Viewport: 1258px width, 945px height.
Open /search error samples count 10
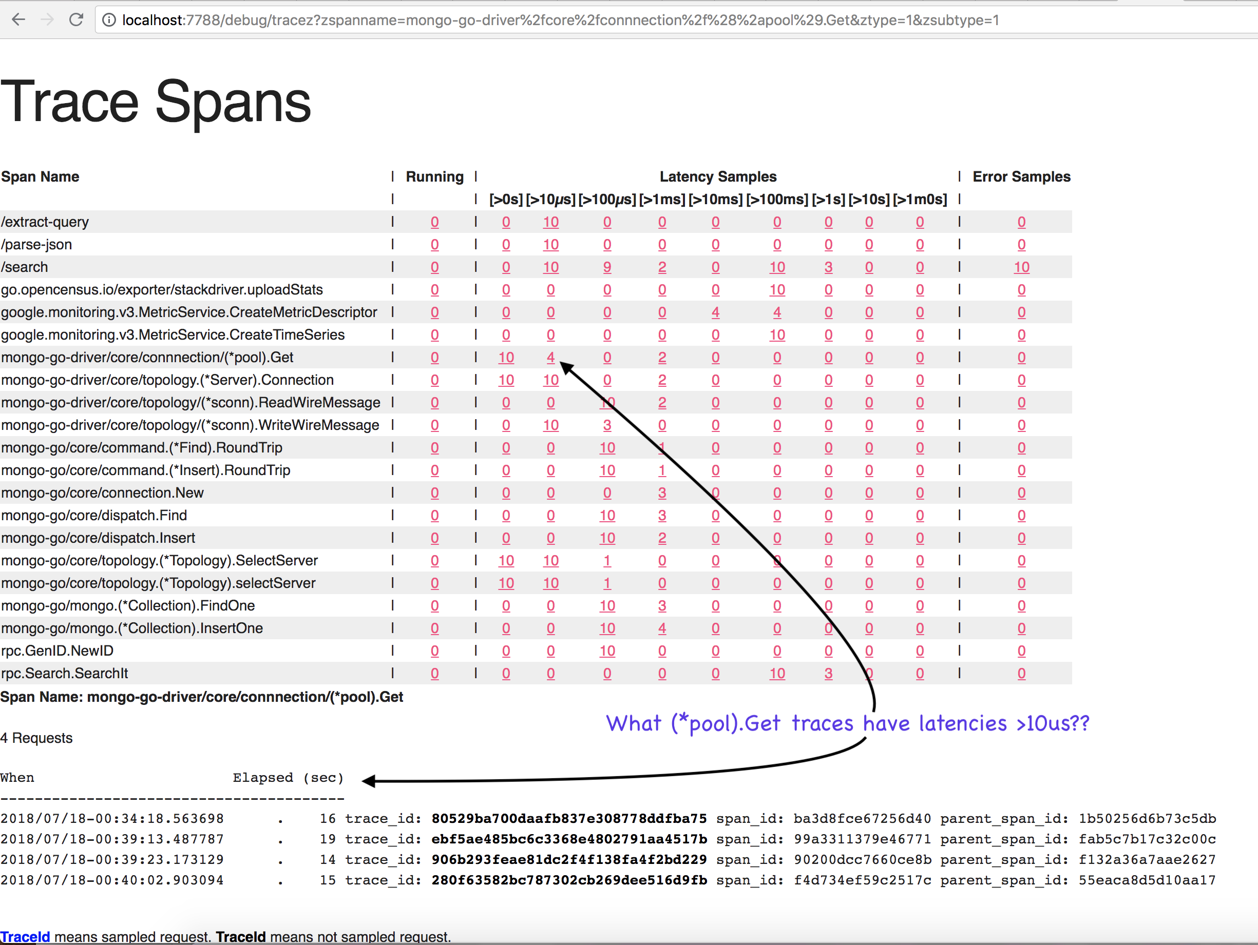(1021, 267)
